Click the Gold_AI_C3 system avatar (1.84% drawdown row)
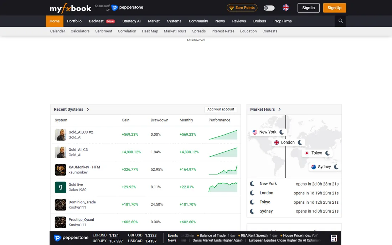Screen dimensions: 392x245 61,152
